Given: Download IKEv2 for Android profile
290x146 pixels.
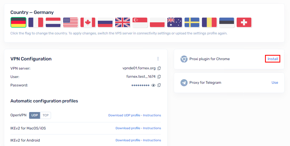Looking at the screenshot, I should click(x=128, y=140).
